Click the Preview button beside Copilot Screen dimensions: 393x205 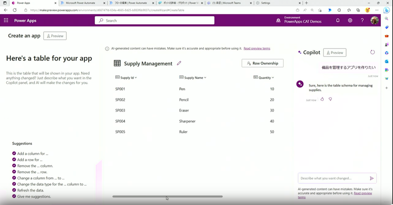(335, 52)
